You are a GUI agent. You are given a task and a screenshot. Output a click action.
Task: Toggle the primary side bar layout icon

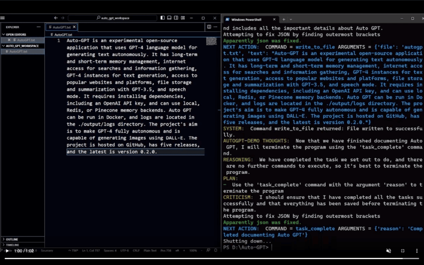(x=162, y=18)
